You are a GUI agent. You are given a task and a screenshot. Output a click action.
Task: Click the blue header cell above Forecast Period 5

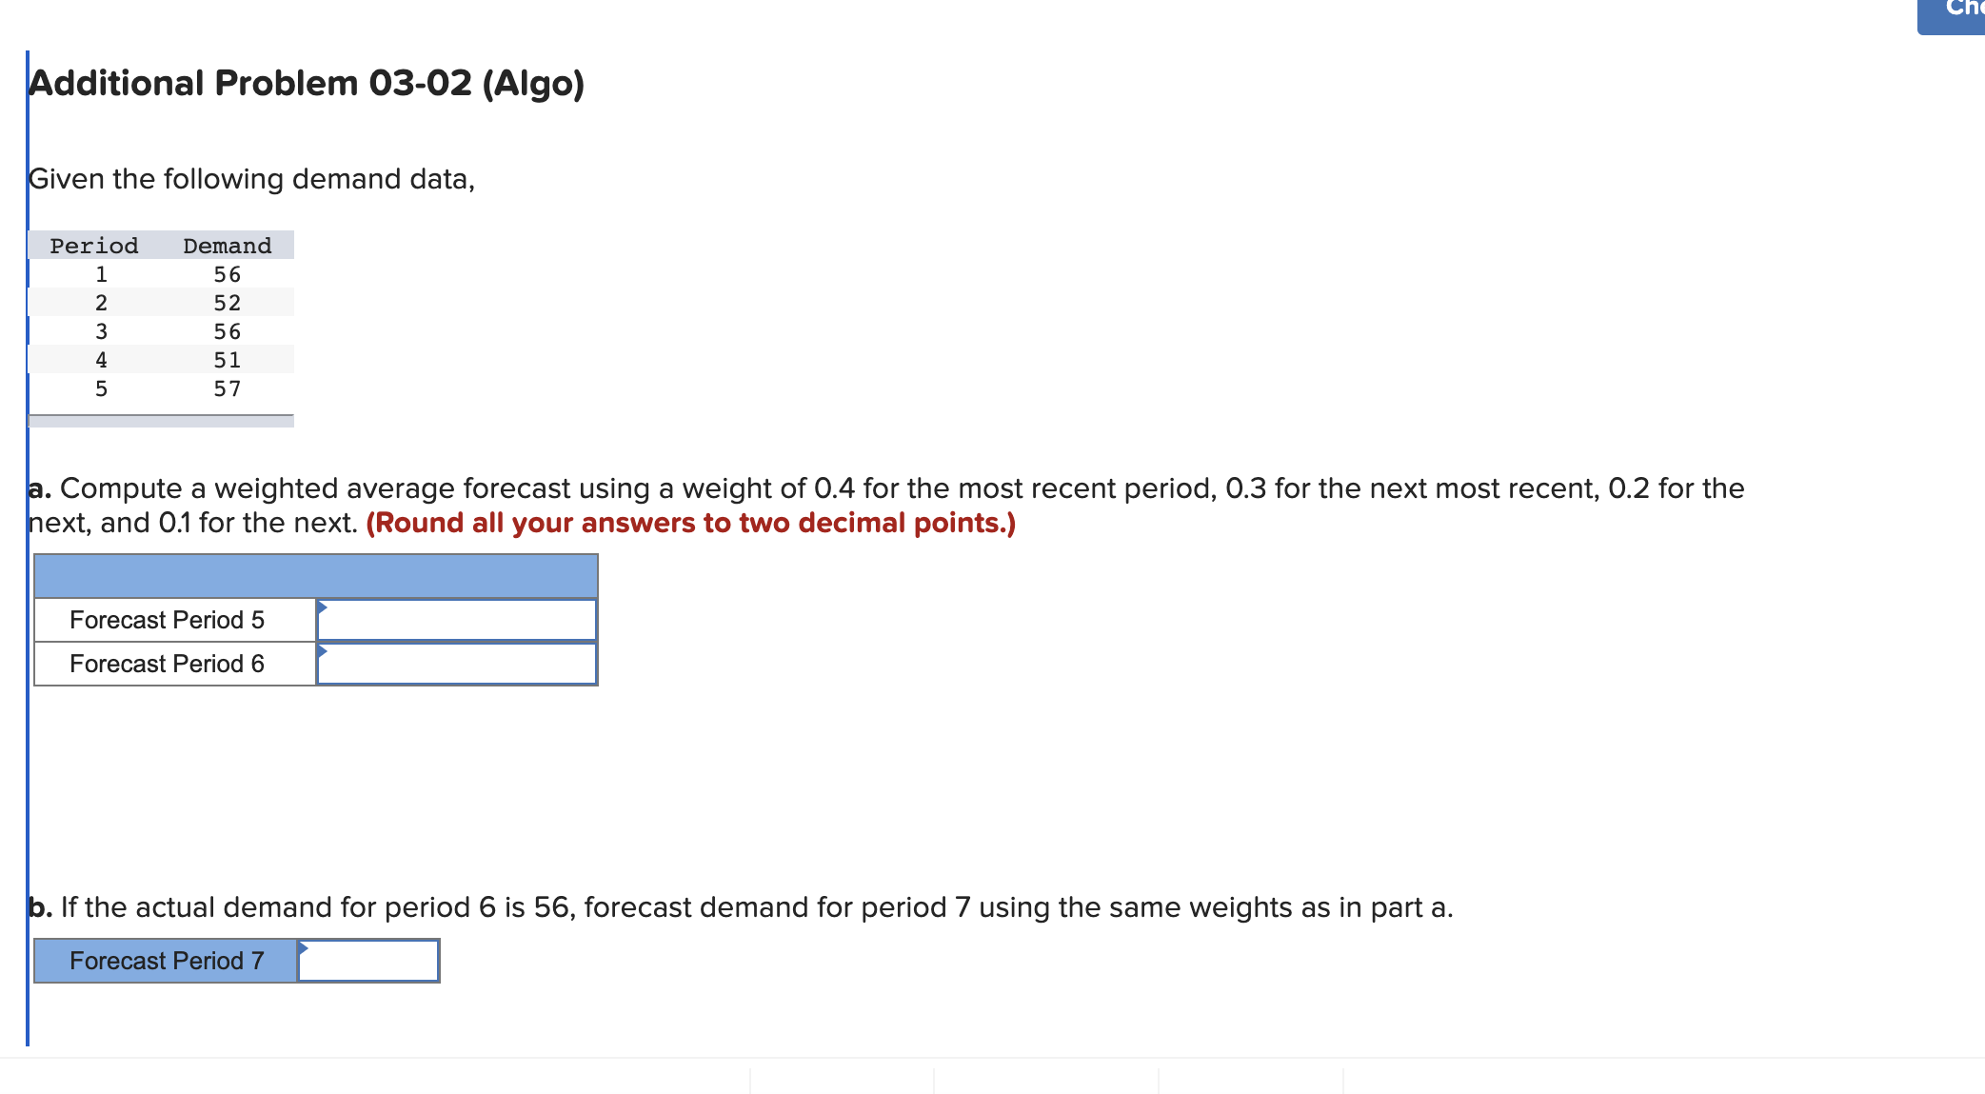click(x=314, y=575)
